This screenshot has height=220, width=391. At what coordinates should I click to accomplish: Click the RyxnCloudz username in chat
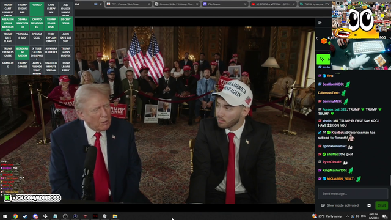332,162
